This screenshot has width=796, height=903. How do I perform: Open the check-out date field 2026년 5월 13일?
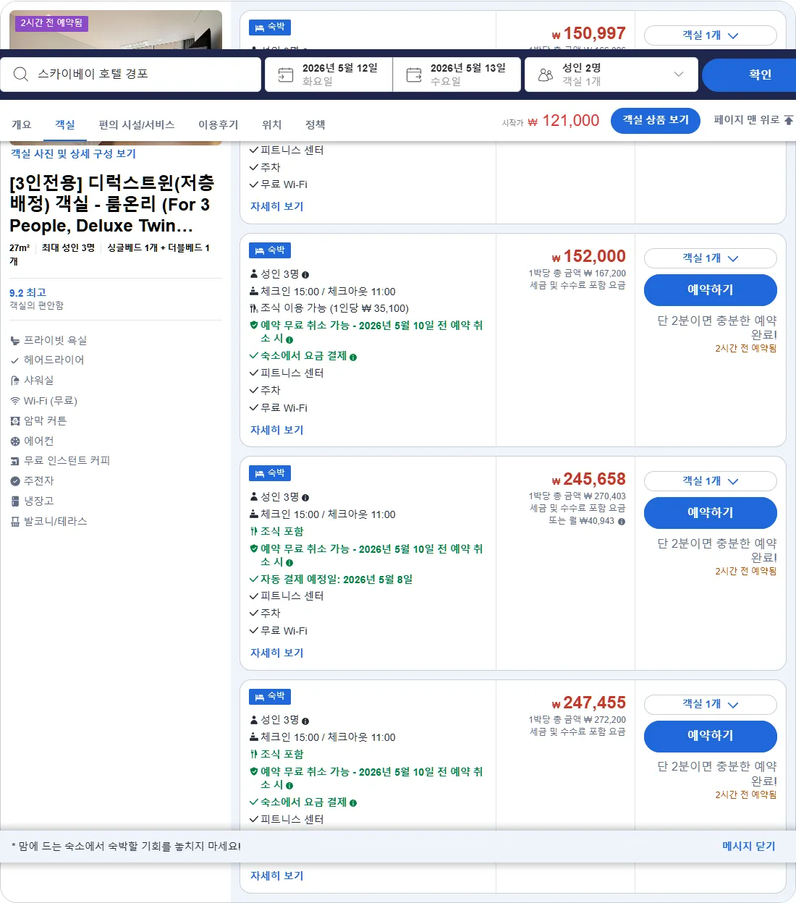[x=457, y=75]
